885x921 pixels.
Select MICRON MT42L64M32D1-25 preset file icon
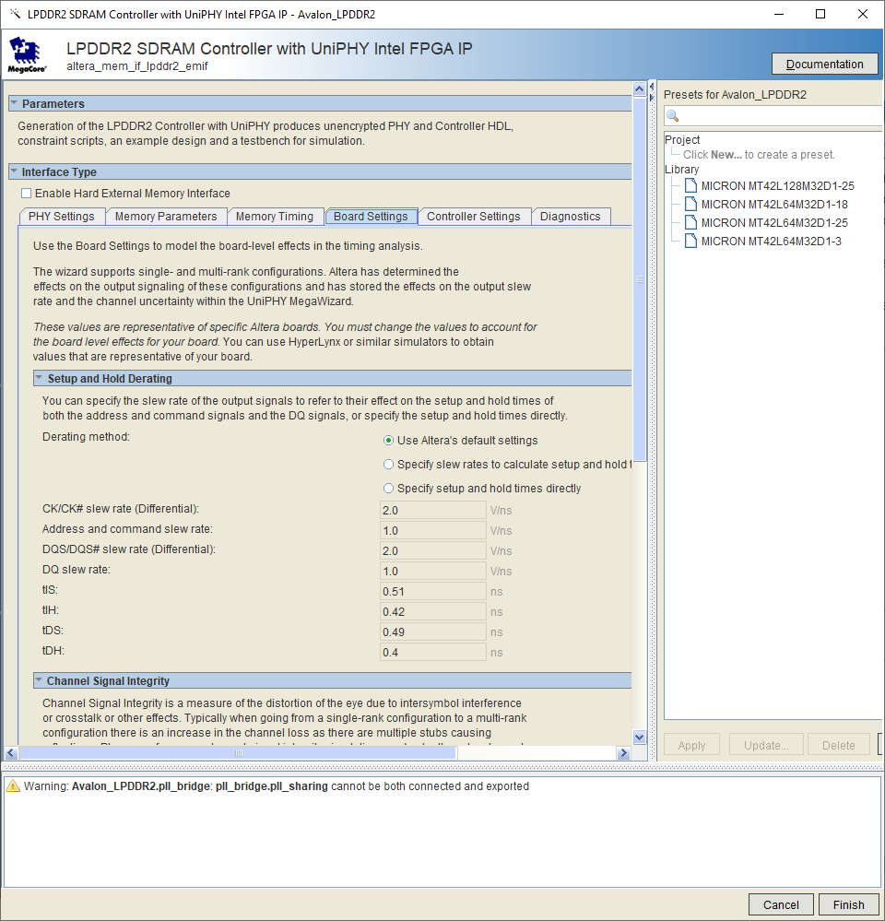coord(691,222)
